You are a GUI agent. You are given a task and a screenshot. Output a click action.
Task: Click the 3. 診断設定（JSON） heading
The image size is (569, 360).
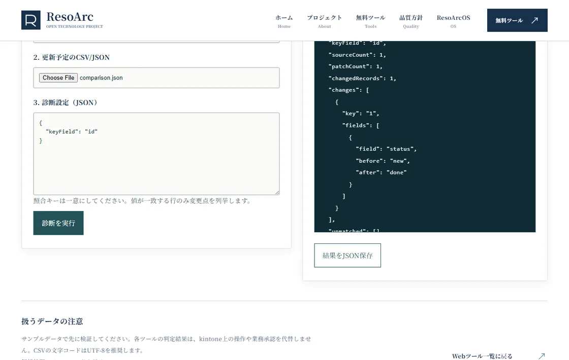[66, 102]
